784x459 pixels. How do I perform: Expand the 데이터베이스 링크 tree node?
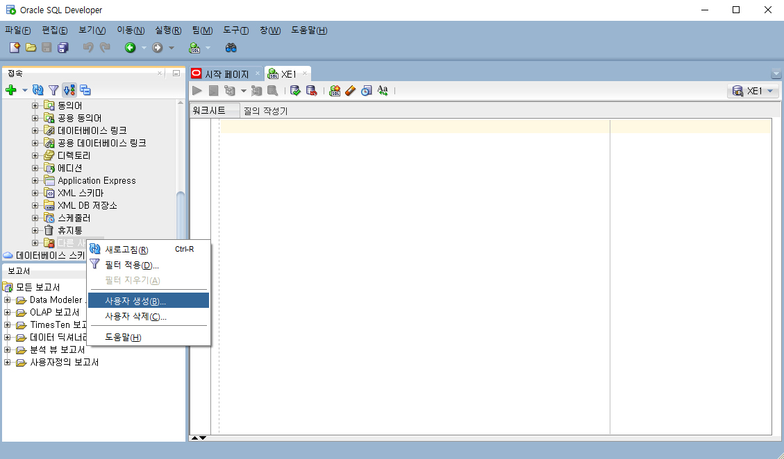[x=35, y=130]
